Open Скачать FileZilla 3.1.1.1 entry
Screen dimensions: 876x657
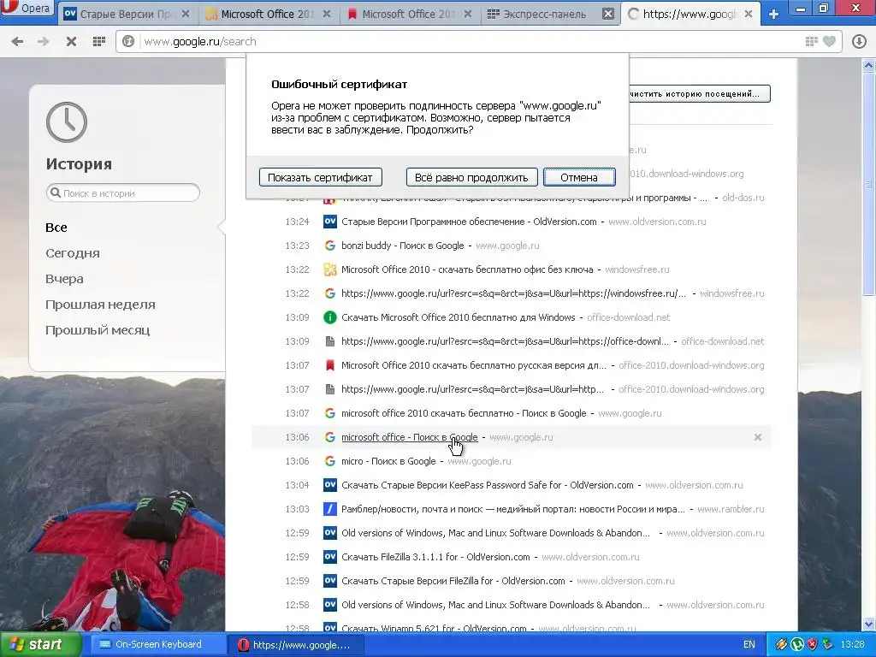(435, 557)
